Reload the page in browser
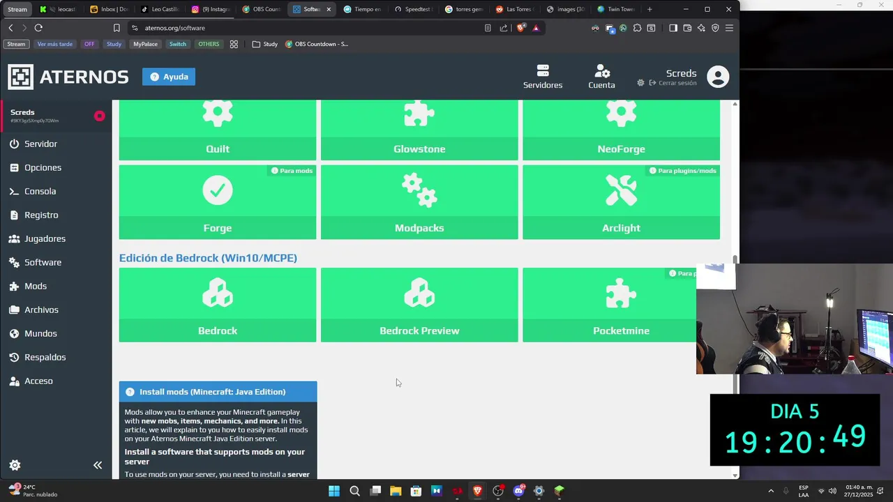This screenshot has width=893, height=502. [x=38, y=28]
